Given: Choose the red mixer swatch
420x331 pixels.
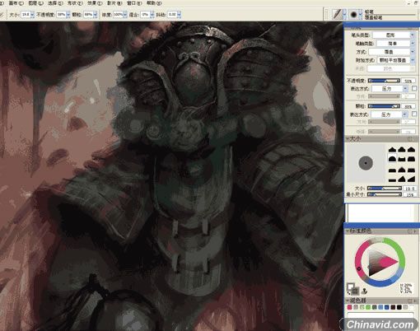Looking at the screenshot, I should pyautogui.click(x=349, y=307).
